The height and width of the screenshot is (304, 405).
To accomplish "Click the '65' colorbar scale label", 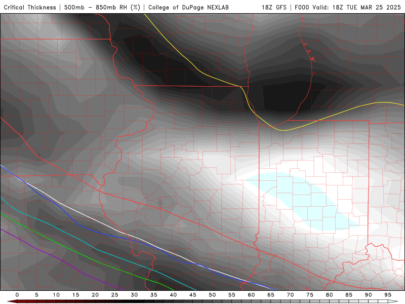I will coord(271,295).
